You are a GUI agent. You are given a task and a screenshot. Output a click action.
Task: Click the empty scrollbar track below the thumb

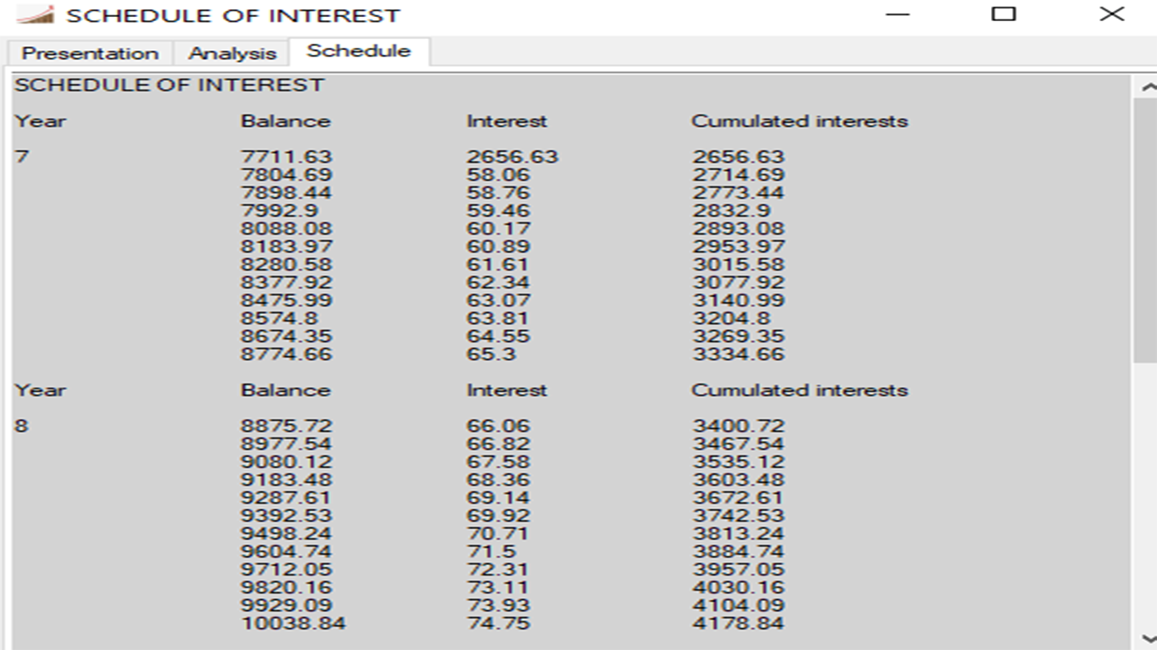tap(1143, 499)
